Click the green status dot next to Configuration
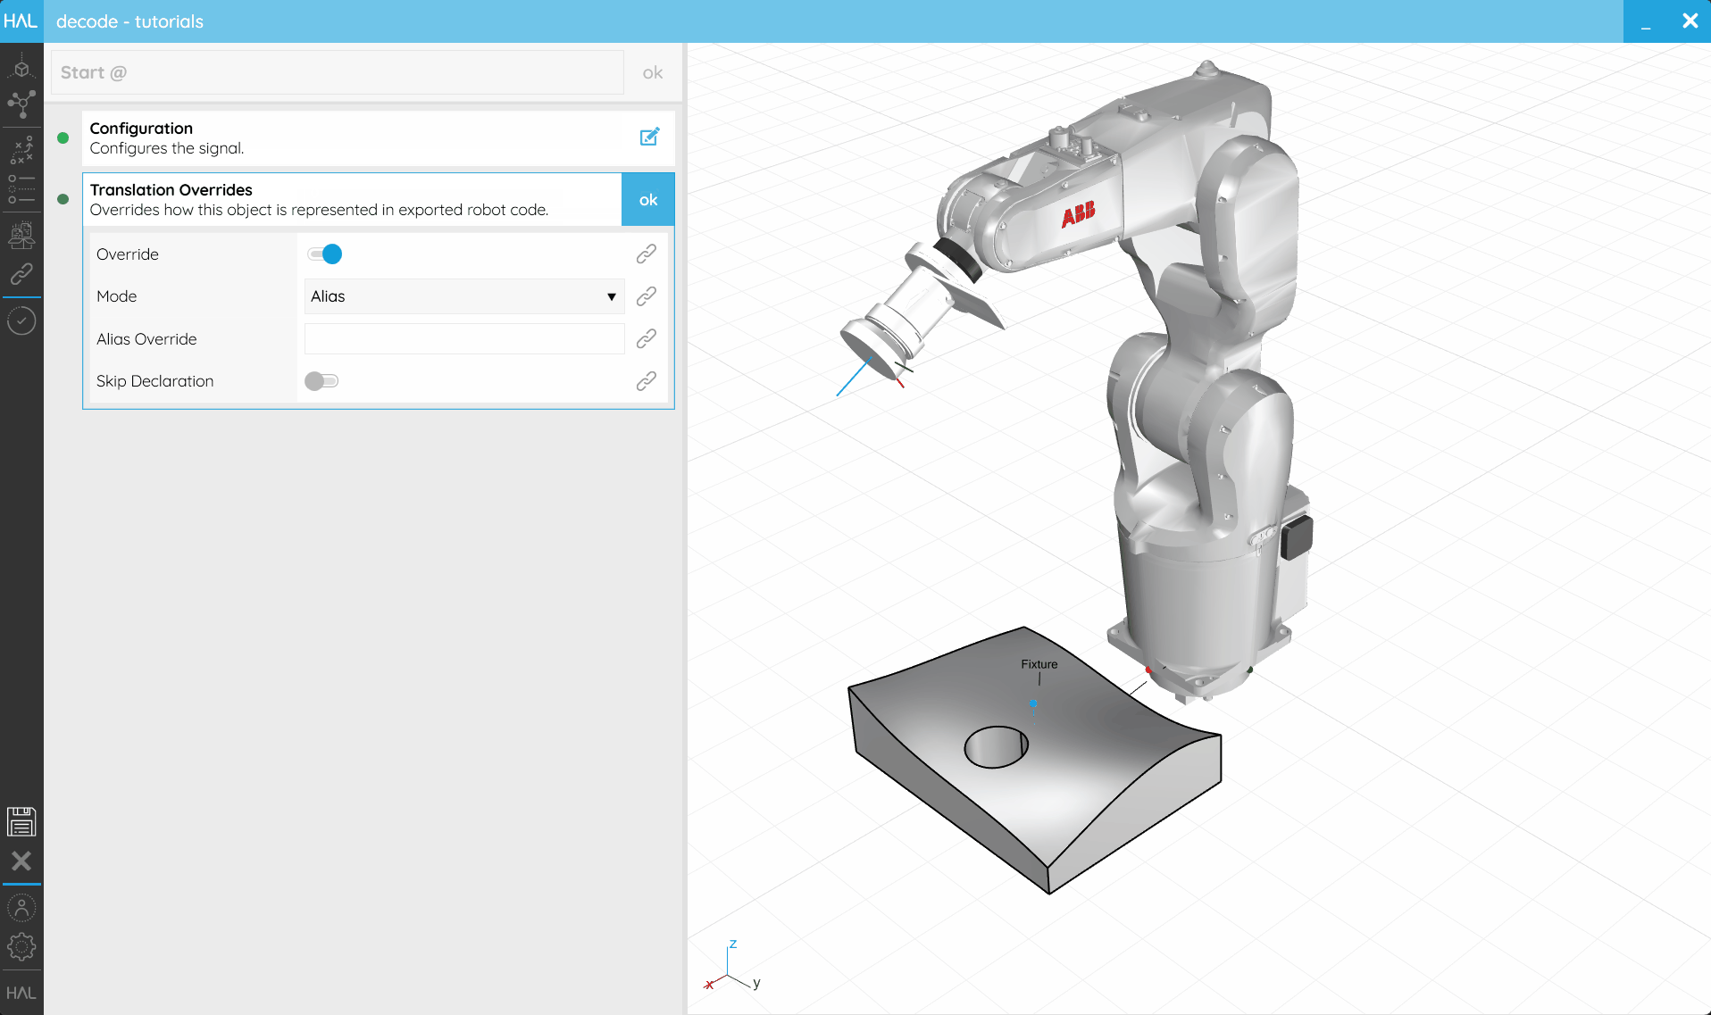This screenshot has width=1711, height=1015. pos(63,137)
